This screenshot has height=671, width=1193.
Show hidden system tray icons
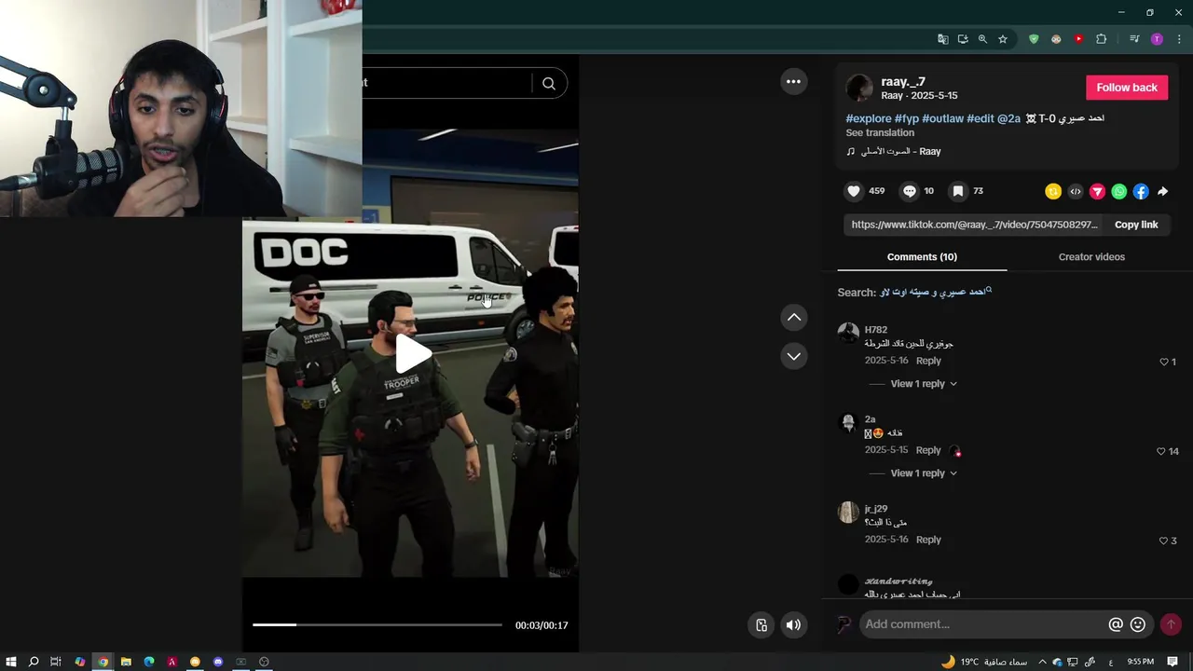[1042, 662]
